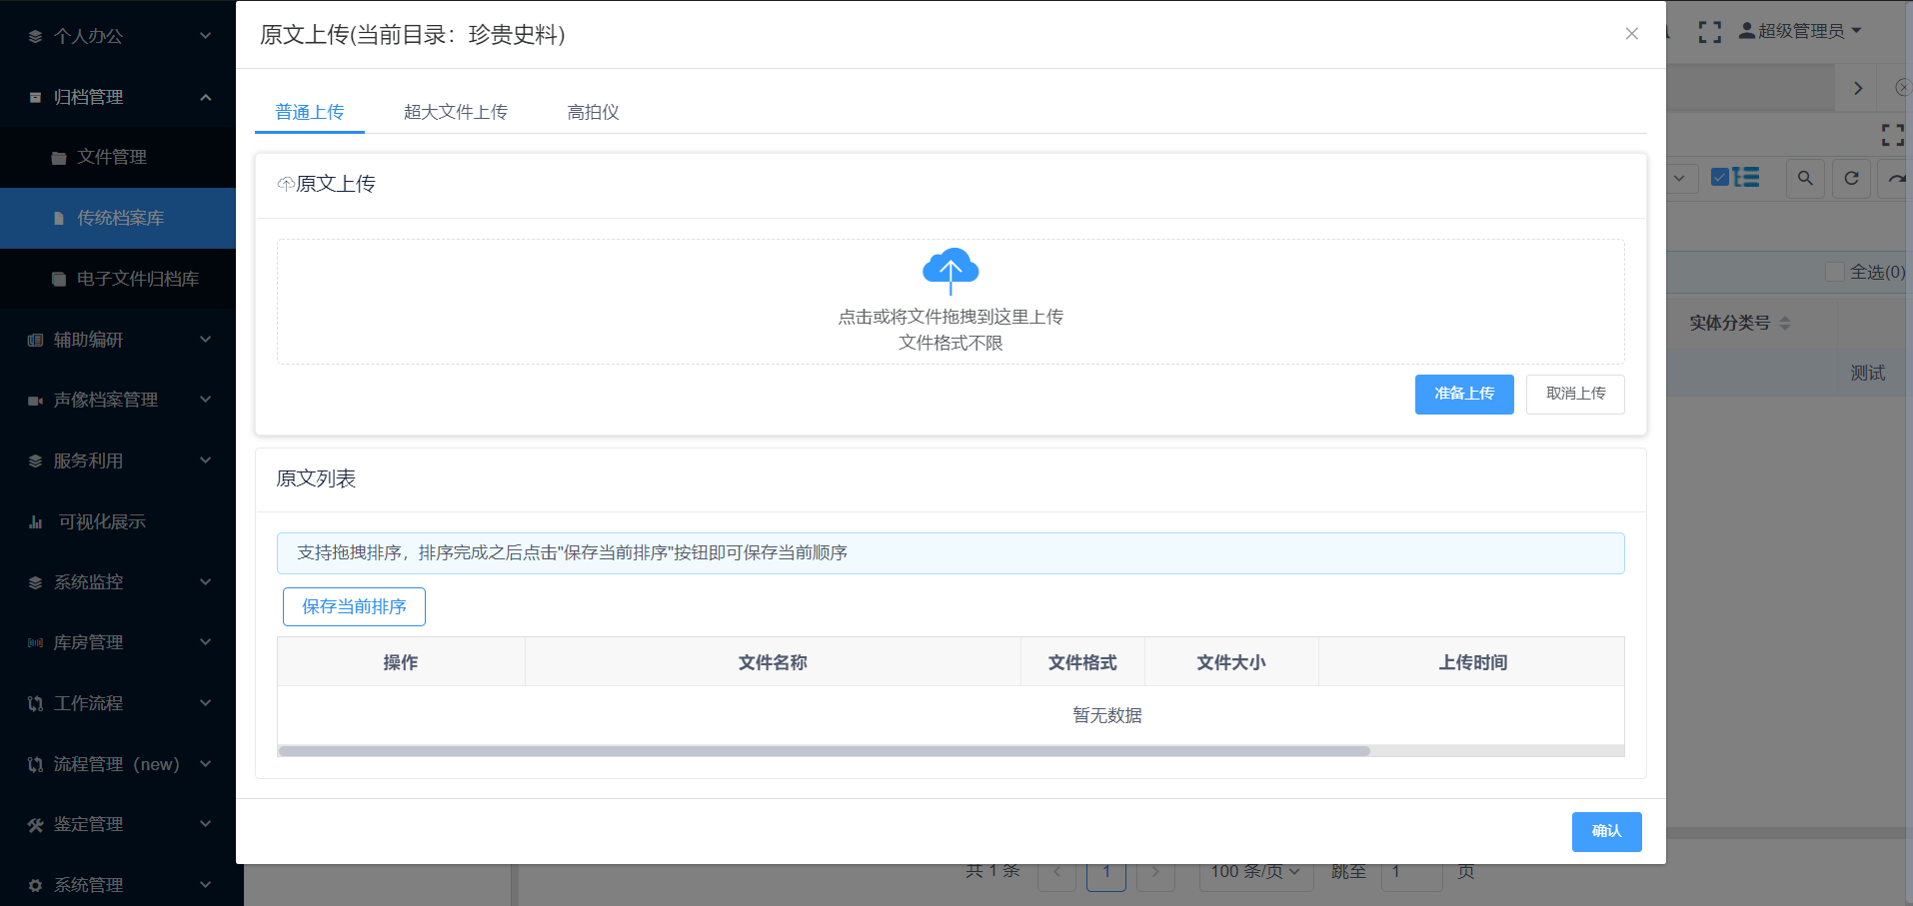Click the refresh icon in toolbar
Image resolution: width=1913 pixels, height=906 pixels.
pyautogui.click(x=1851, y=178)
